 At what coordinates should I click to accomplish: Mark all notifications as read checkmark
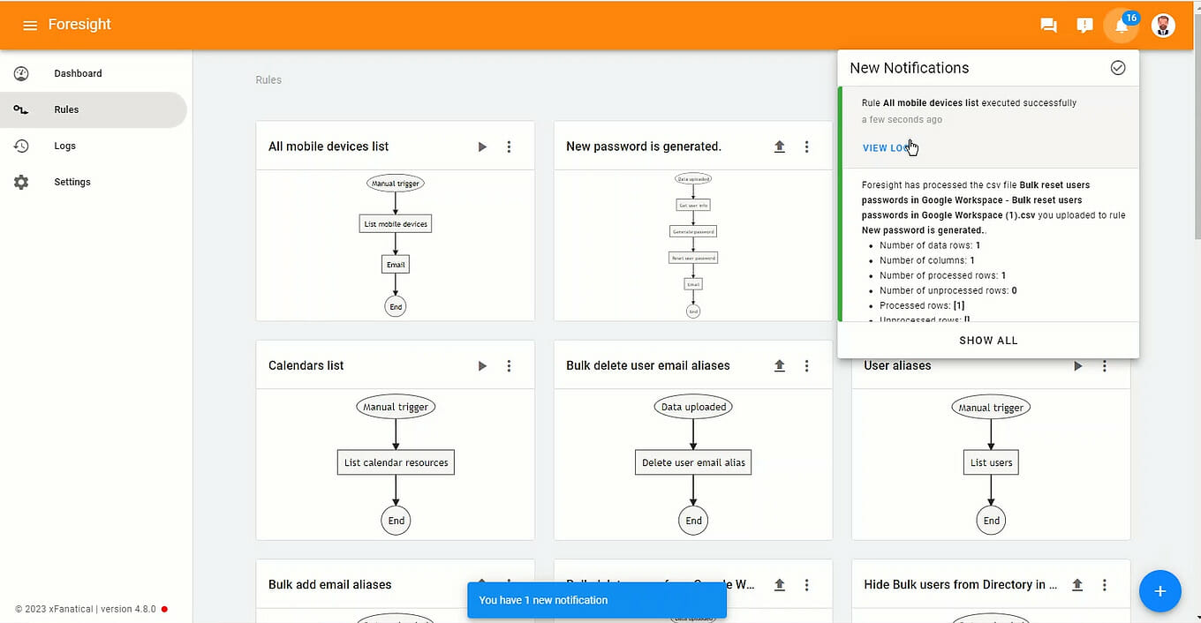pyautogui.click(x=1118, y=68)
